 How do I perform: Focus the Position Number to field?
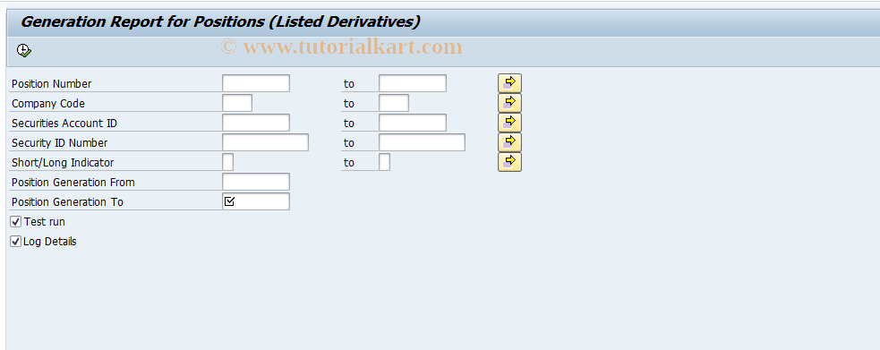pos(413,83)
